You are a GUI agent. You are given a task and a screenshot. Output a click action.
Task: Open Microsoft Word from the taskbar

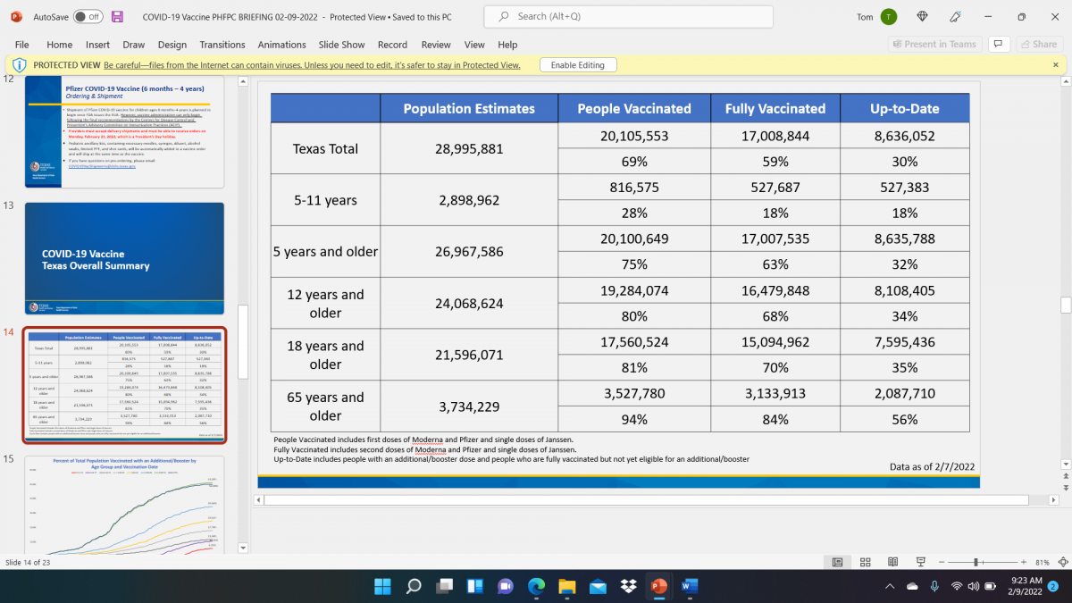click(690, 586)
